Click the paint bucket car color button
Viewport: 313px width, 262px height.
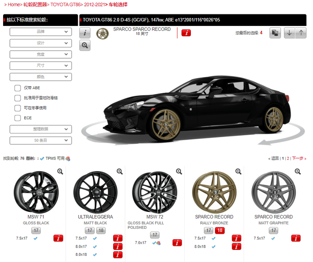click(x=275, y=33)
